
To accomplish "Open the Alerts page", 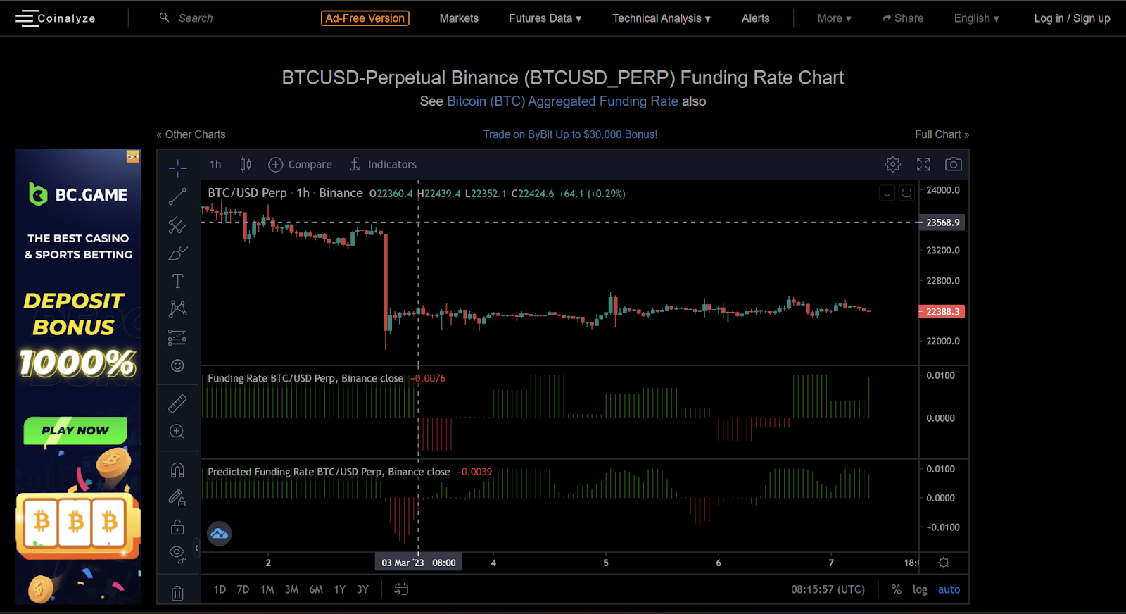I will (755, 18).
